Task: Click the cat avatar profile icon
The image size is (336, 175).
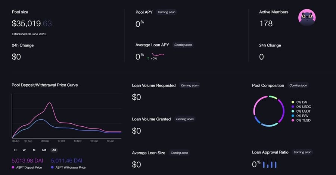Action: (x=307, y=17)
